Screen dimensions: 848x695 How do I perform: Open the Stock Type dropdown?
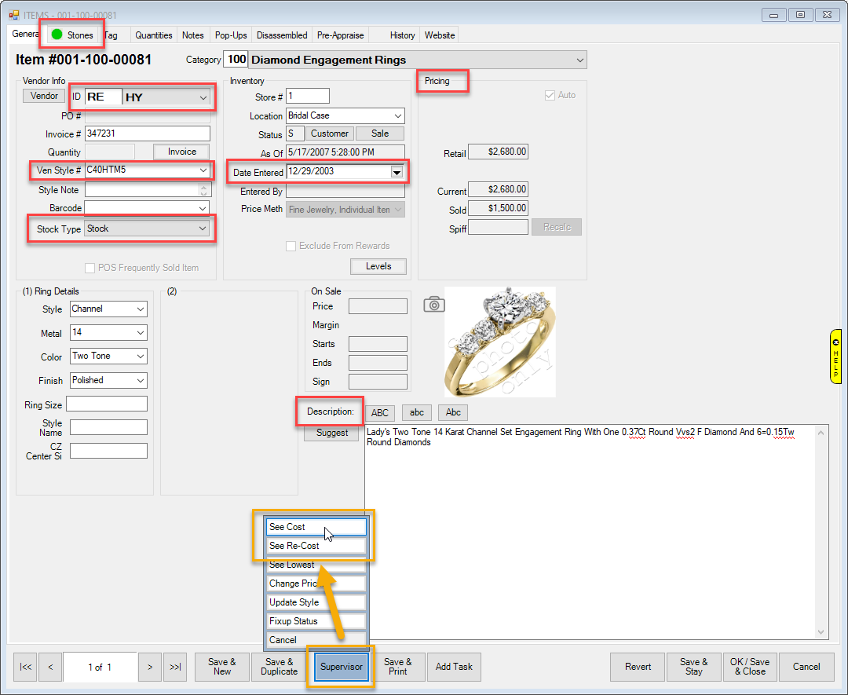(203, 229)
